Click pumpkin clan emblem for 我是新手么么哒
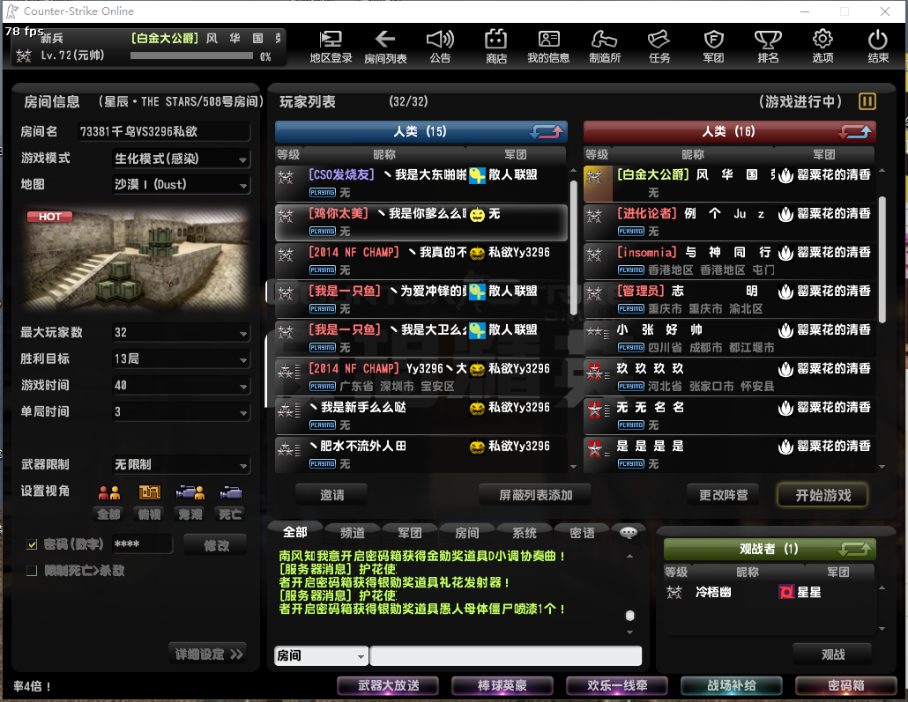 (x=477, y=408)
